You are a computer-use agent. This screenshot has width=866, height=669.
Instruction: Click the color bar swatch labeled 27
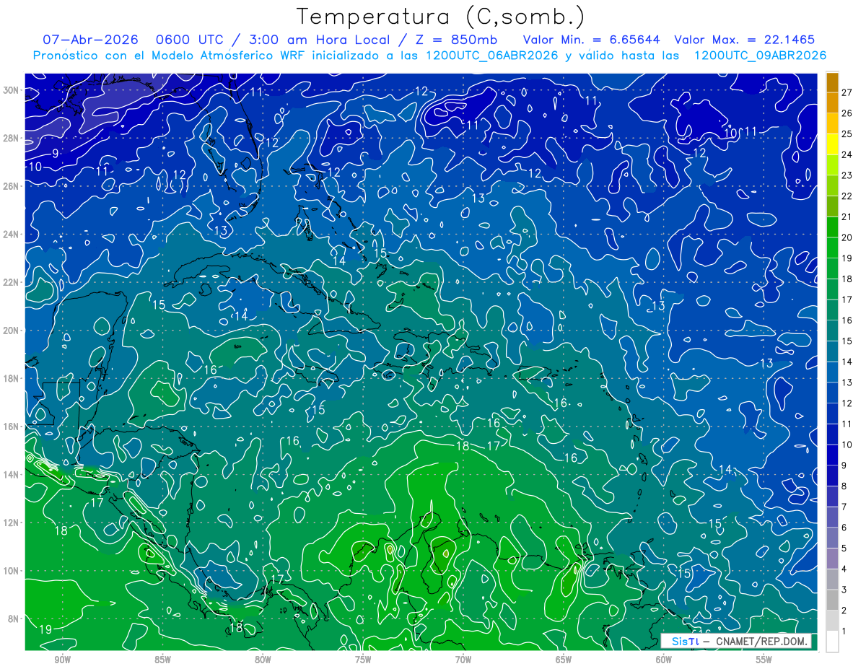pos(832,83)
